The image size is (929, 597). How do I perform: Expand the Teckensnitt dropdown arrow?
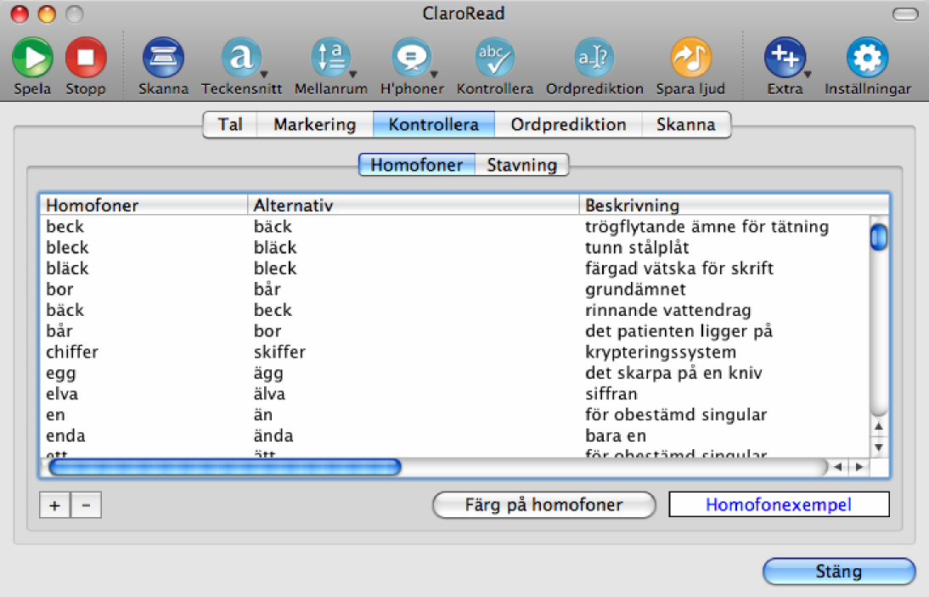264,75
